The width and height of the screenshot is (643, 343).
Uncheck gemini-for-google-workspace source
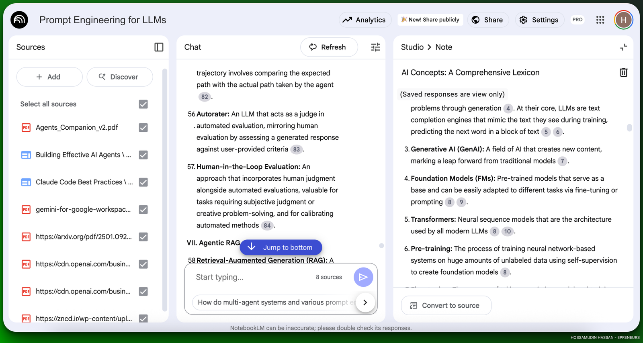click(143, 209)
